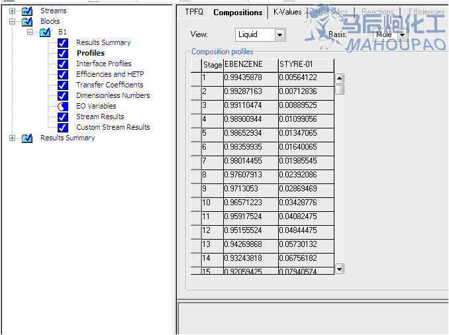Open the View dropdown showing Liquid
The width and height of the screenshot is (449, 335).
[x=279, y=34]
